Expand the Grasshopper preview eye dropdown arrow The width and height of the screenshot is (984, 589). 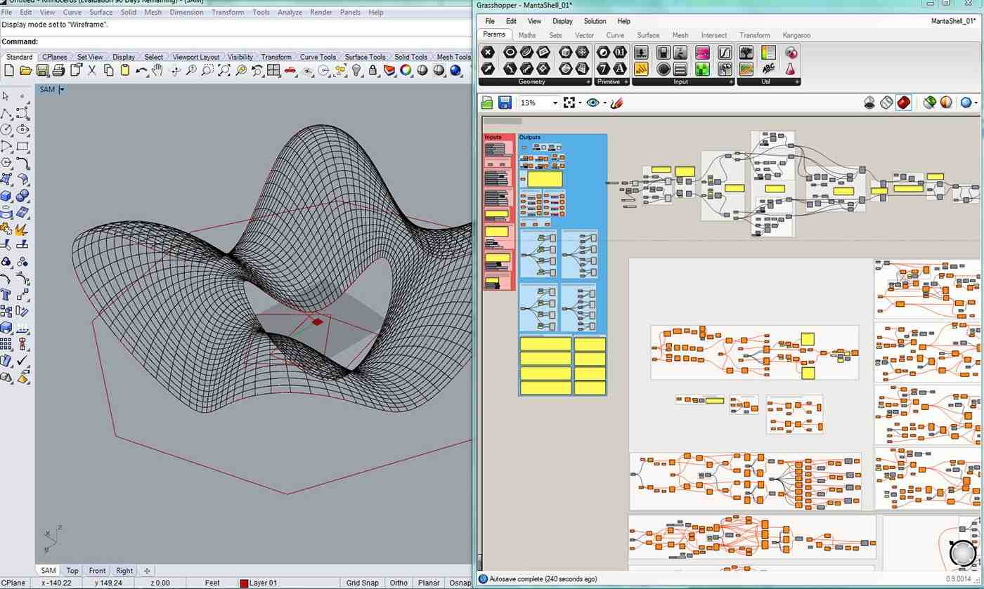click(604, 103)
